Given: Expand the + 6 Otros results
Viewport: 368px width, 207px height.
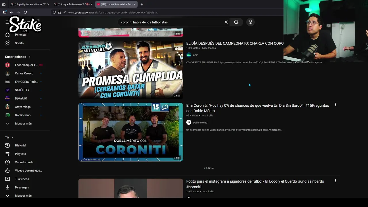Looking at the screenshot, I should pyautogui.click(x=209, y=168).
